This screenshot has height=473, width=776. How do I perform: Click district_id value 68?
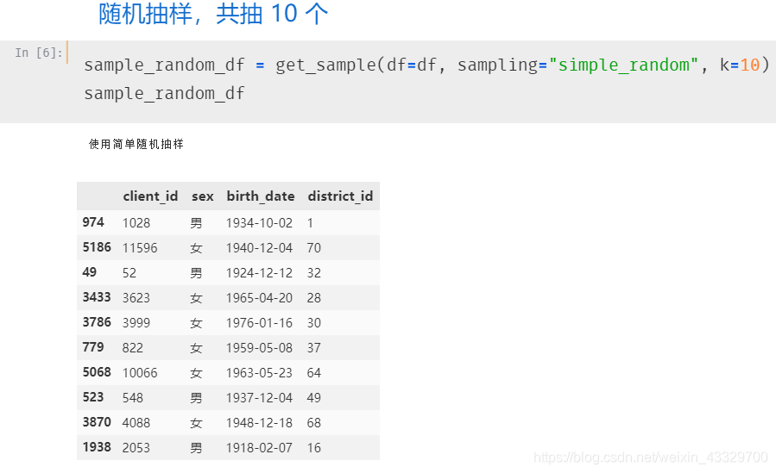point(313,423)
